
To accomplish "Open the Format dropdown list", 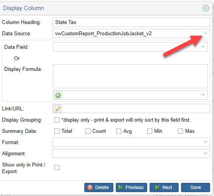I will click(x=205, y=142).
